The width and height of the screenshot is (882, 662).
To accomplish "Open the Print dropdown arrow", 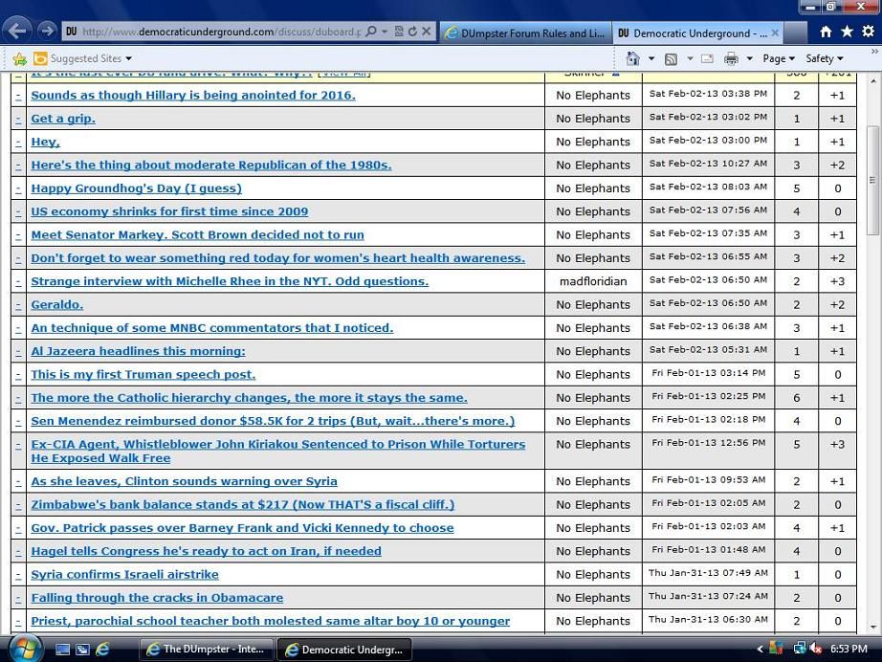I will 750,58.
